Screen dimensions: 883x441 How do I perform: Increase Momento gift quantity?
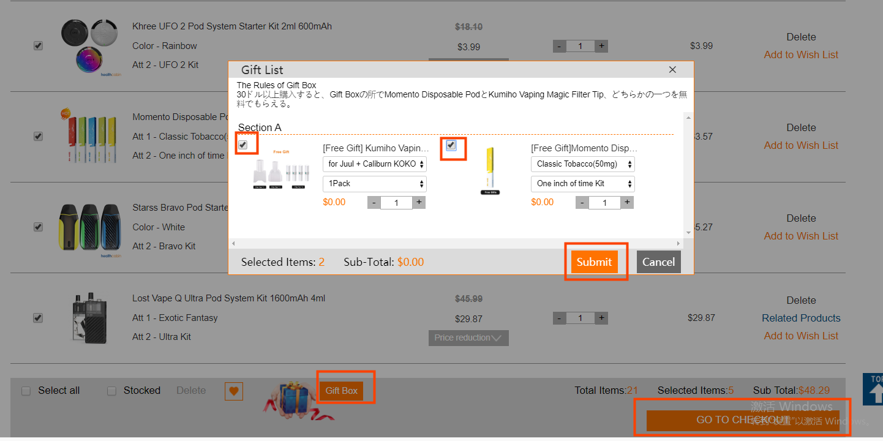[x=627, y=203]
